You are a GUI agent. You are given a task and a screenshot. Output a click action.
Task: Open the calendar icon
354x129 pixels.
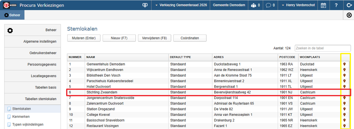coord(323,5)
